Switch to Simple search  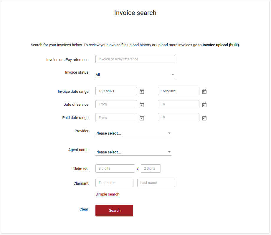coord(107,194)
